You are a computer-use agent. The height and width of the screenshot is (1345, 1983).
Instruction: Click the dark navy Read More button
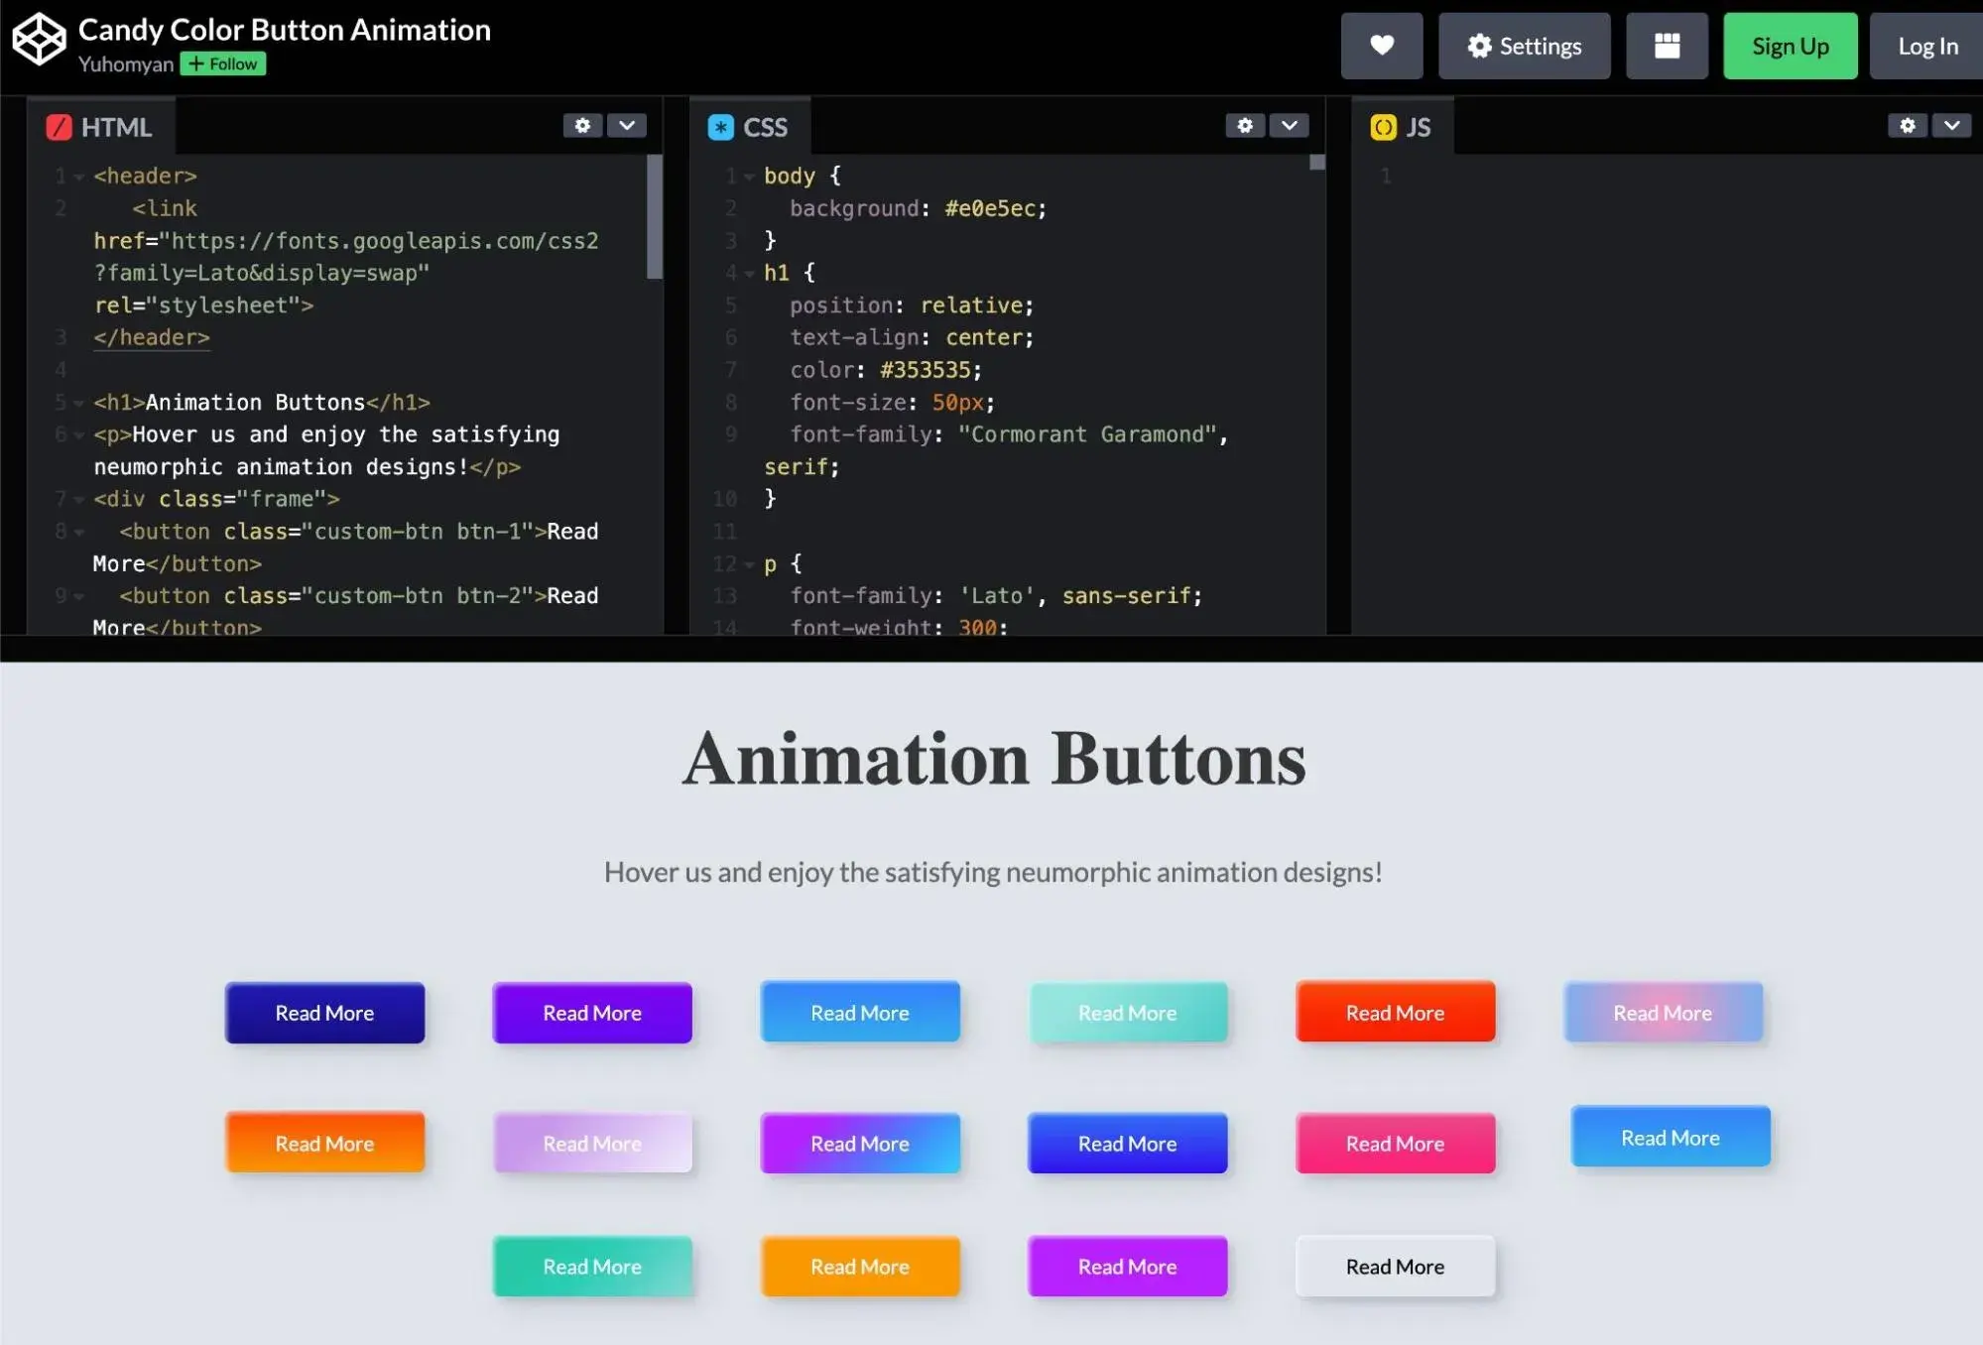[x=324, y=1013]
